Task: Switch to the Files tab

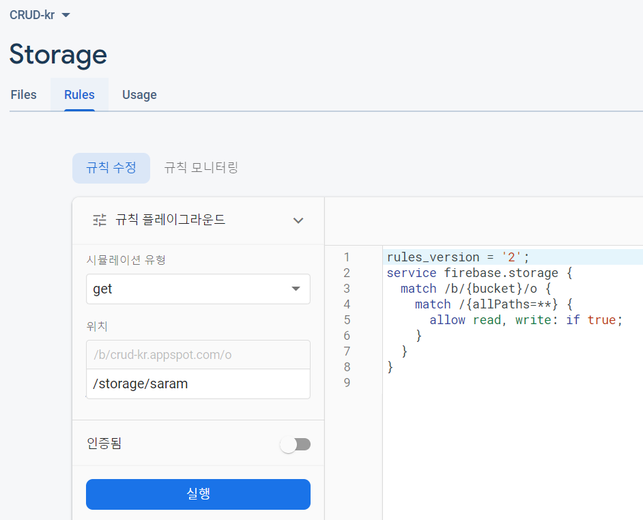Action: pos(23,95)
